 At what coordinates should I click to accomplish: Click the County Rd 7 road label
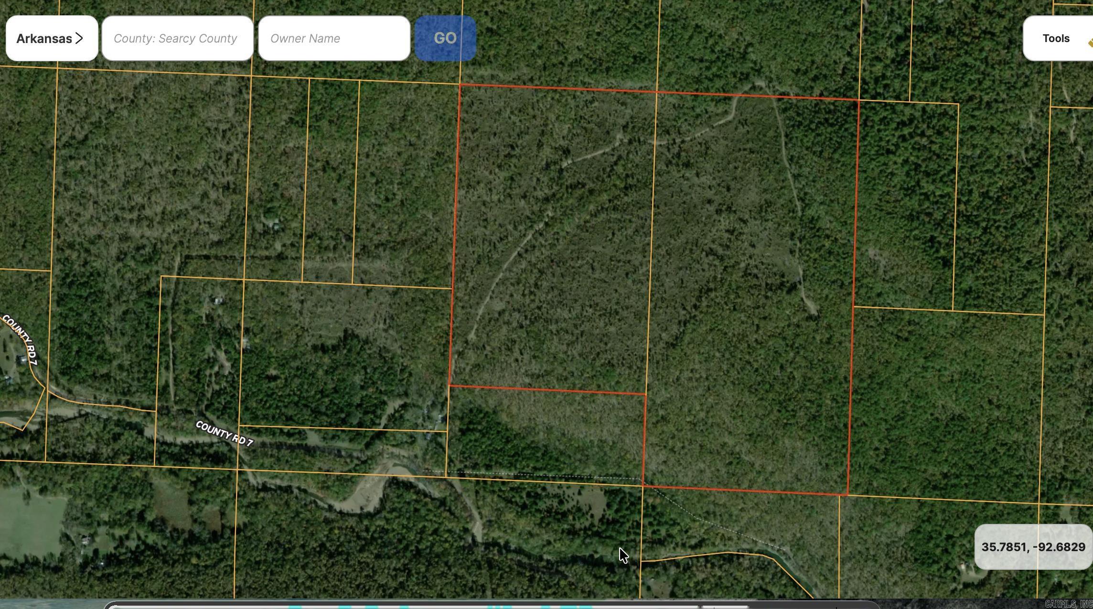coord(225,433)
